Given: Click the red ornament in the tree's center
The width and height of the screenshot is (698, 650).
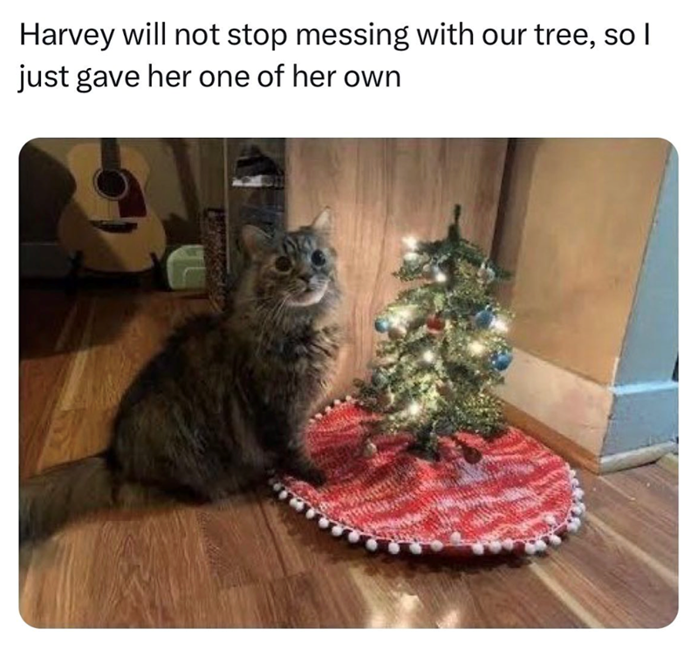Looking at the screenshot, I should point(435,323).
